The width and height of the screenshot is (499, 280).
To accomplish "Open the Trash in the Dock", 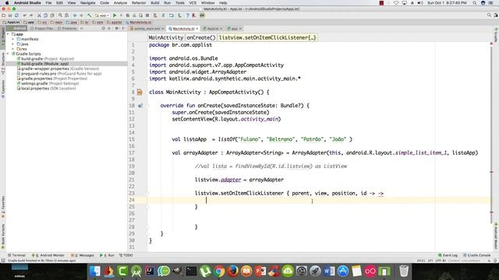I will click(x=404, y=271).
